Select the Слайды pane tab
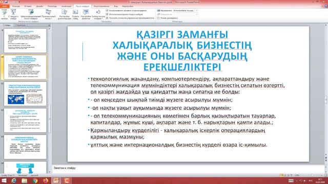This screenshot has width=328, height=184. pos(7,25)
